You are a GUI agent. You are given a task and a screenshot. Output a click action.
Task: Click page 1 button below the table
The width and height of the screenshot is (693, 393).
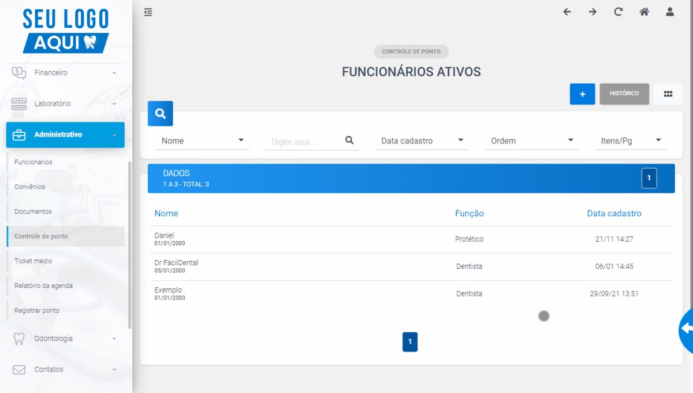(410, 342)
